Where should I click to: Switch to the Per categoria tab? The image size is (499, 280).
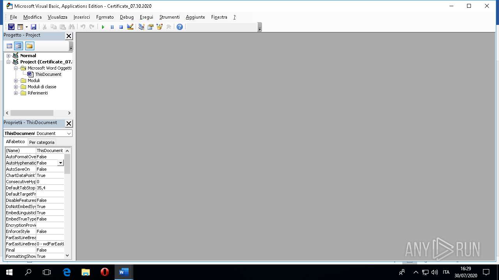pos(42,142)
